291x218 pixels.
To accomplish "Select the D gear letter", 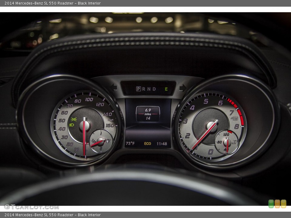I will point(154,89).
